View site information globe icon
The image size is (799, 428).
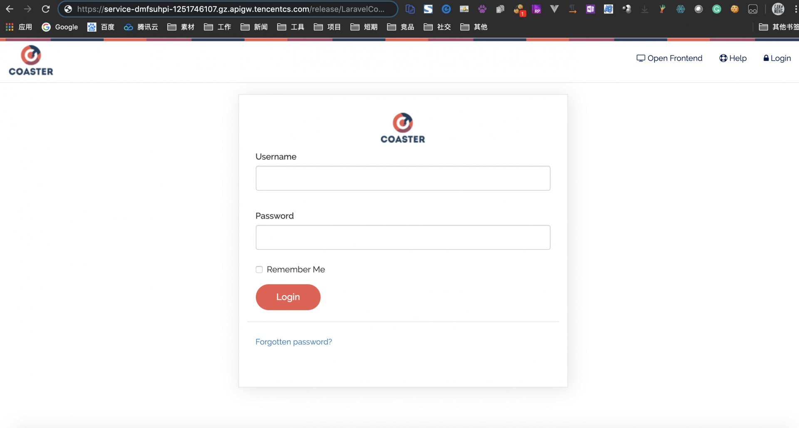(x=68, y=9)
